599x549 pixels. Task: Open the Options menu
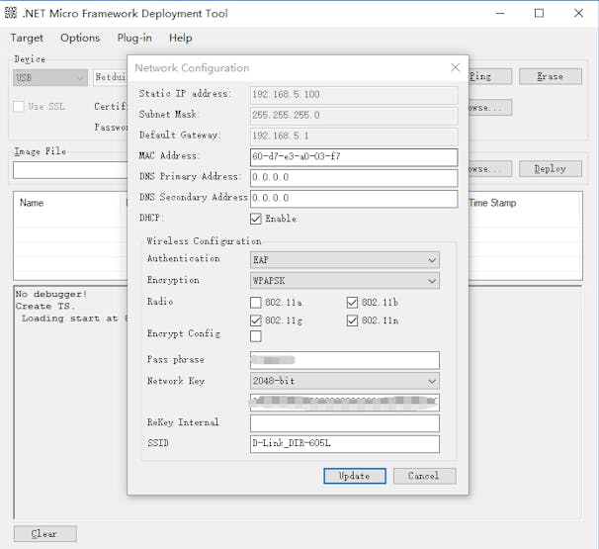(x=80, y=38)
